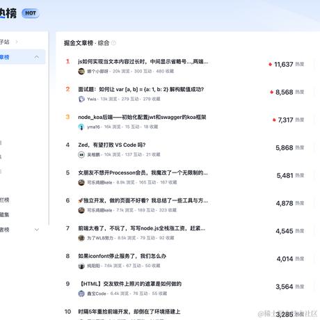Click avatar beside the Zed VS Code article author
This screenshot has height=320, width=320.
[81, 154]
